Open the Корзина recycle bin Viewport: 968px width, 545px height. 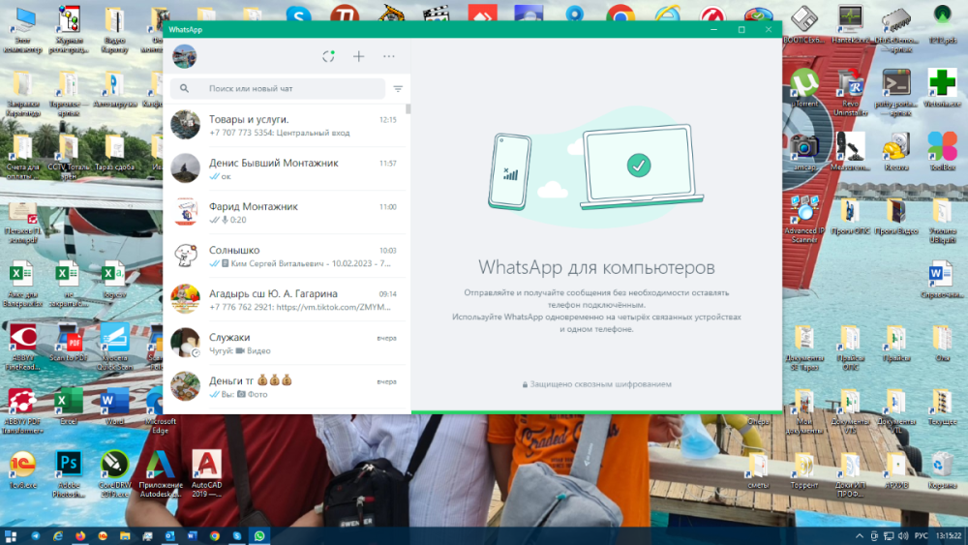pos(942,470)
